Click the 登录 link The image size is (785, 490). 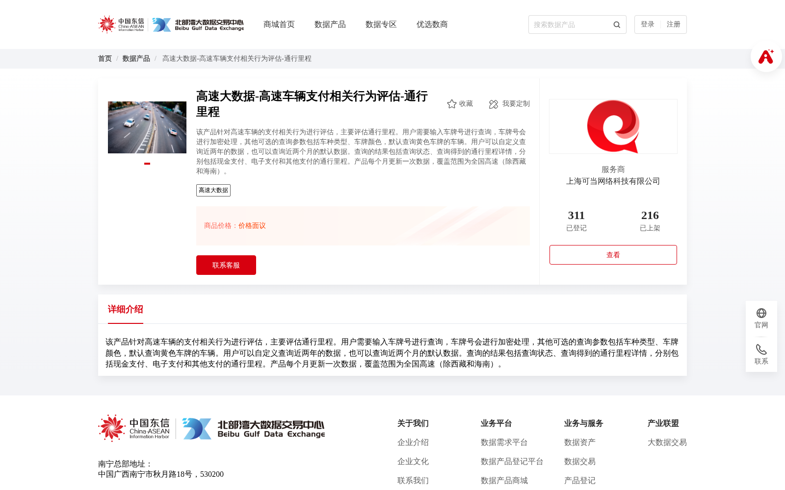click(x=648, y=24)
